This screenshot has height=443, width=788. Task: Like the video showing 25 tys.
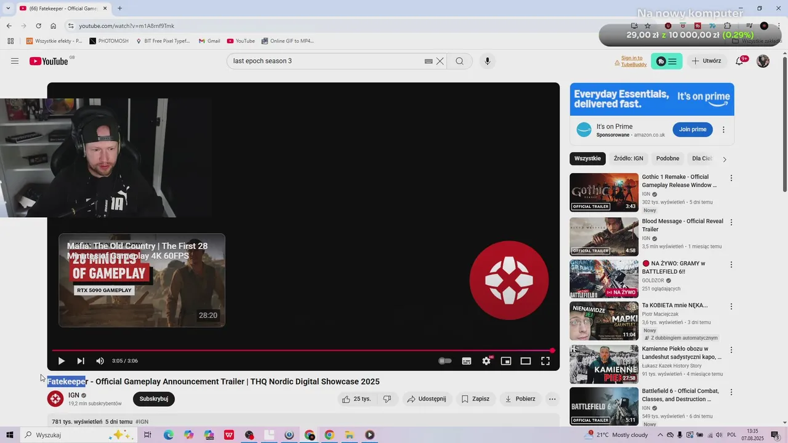[x=356, y=399]
